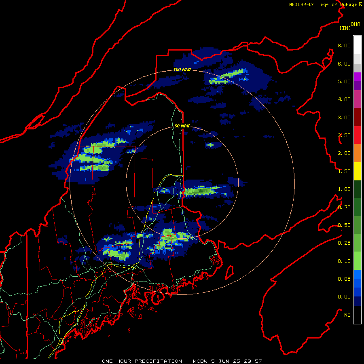This screenshot has height=364, width=364.
Task: Select the 6.00 legend value
Action: pos(344,63)
